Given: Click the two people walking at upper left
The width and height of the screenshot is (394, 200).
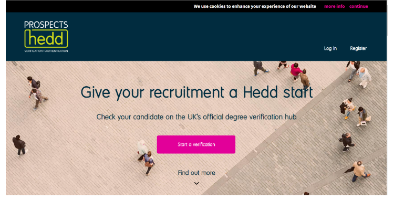Looking at the screenshot, I should (37, 93).
